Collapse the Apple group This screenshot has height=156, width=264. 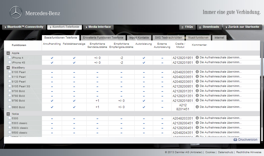tap(8, 53)
